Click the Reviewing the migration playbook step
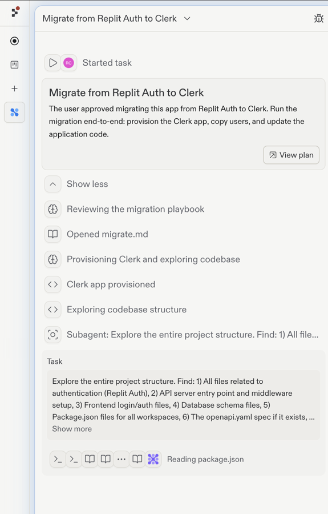Viewport: 328px width, 514px height. point(136,209)
